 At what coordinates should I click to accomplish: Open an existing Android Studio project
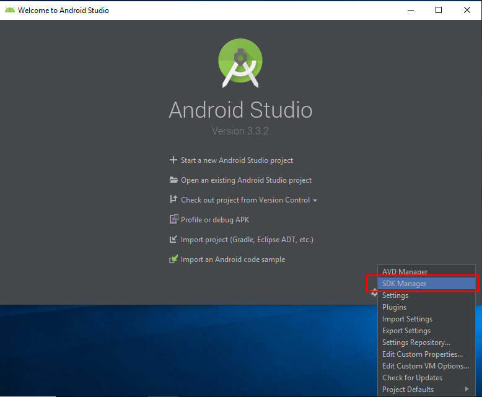(246, 180)
